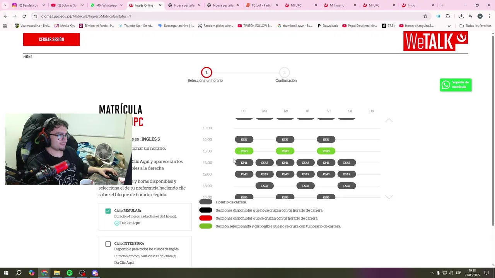Pick ES45 section on Wednesday at 17:00
495x278 pixels.
click(x=285, y=174)
